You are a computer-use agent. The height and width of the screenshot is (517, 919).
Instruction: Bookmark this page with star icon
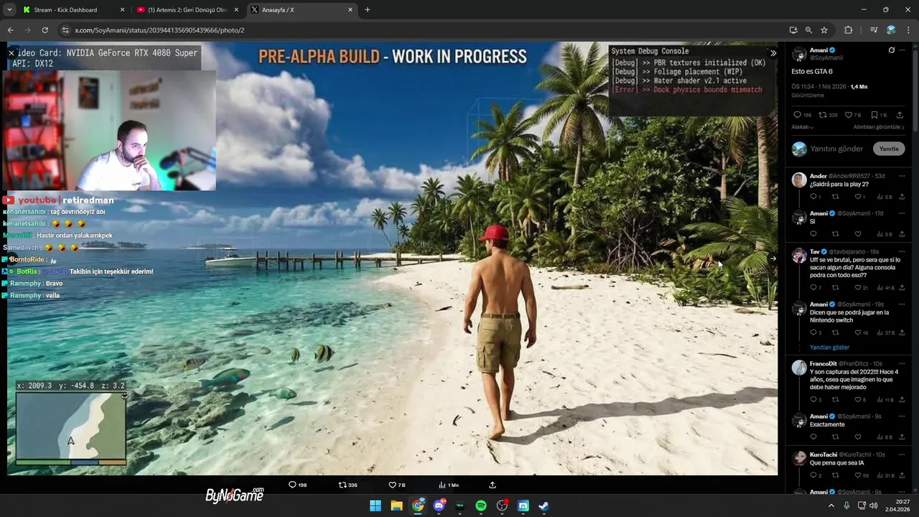[824, 30]
